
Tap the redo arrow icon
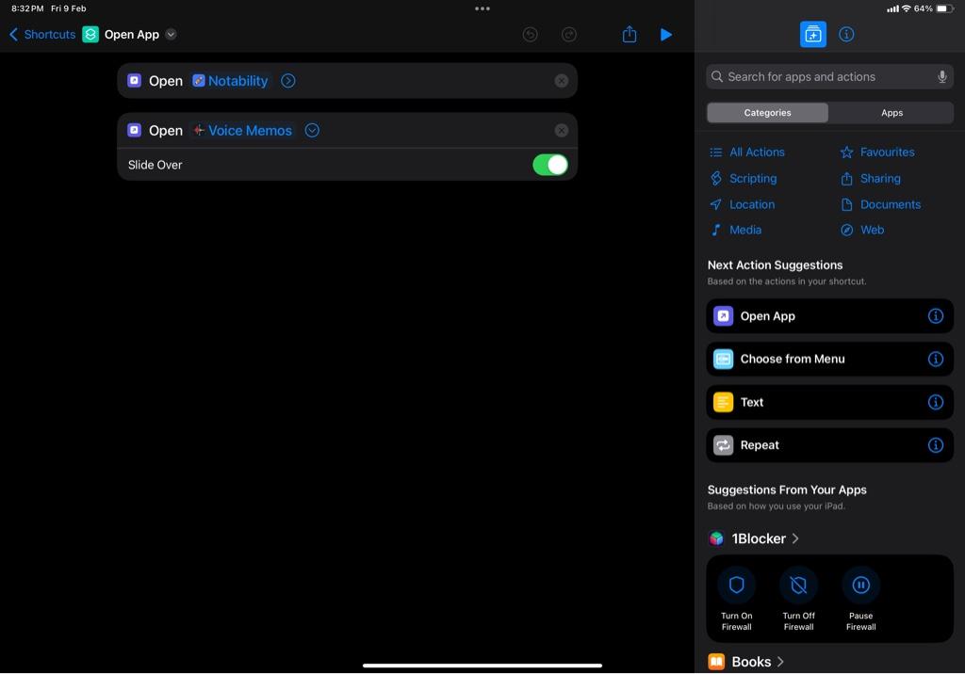coord(569,35)
